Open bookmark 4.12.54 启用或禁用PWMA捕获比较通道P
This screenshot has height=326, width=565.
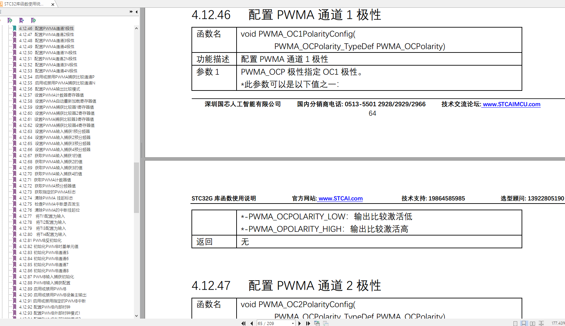point(57,77)
